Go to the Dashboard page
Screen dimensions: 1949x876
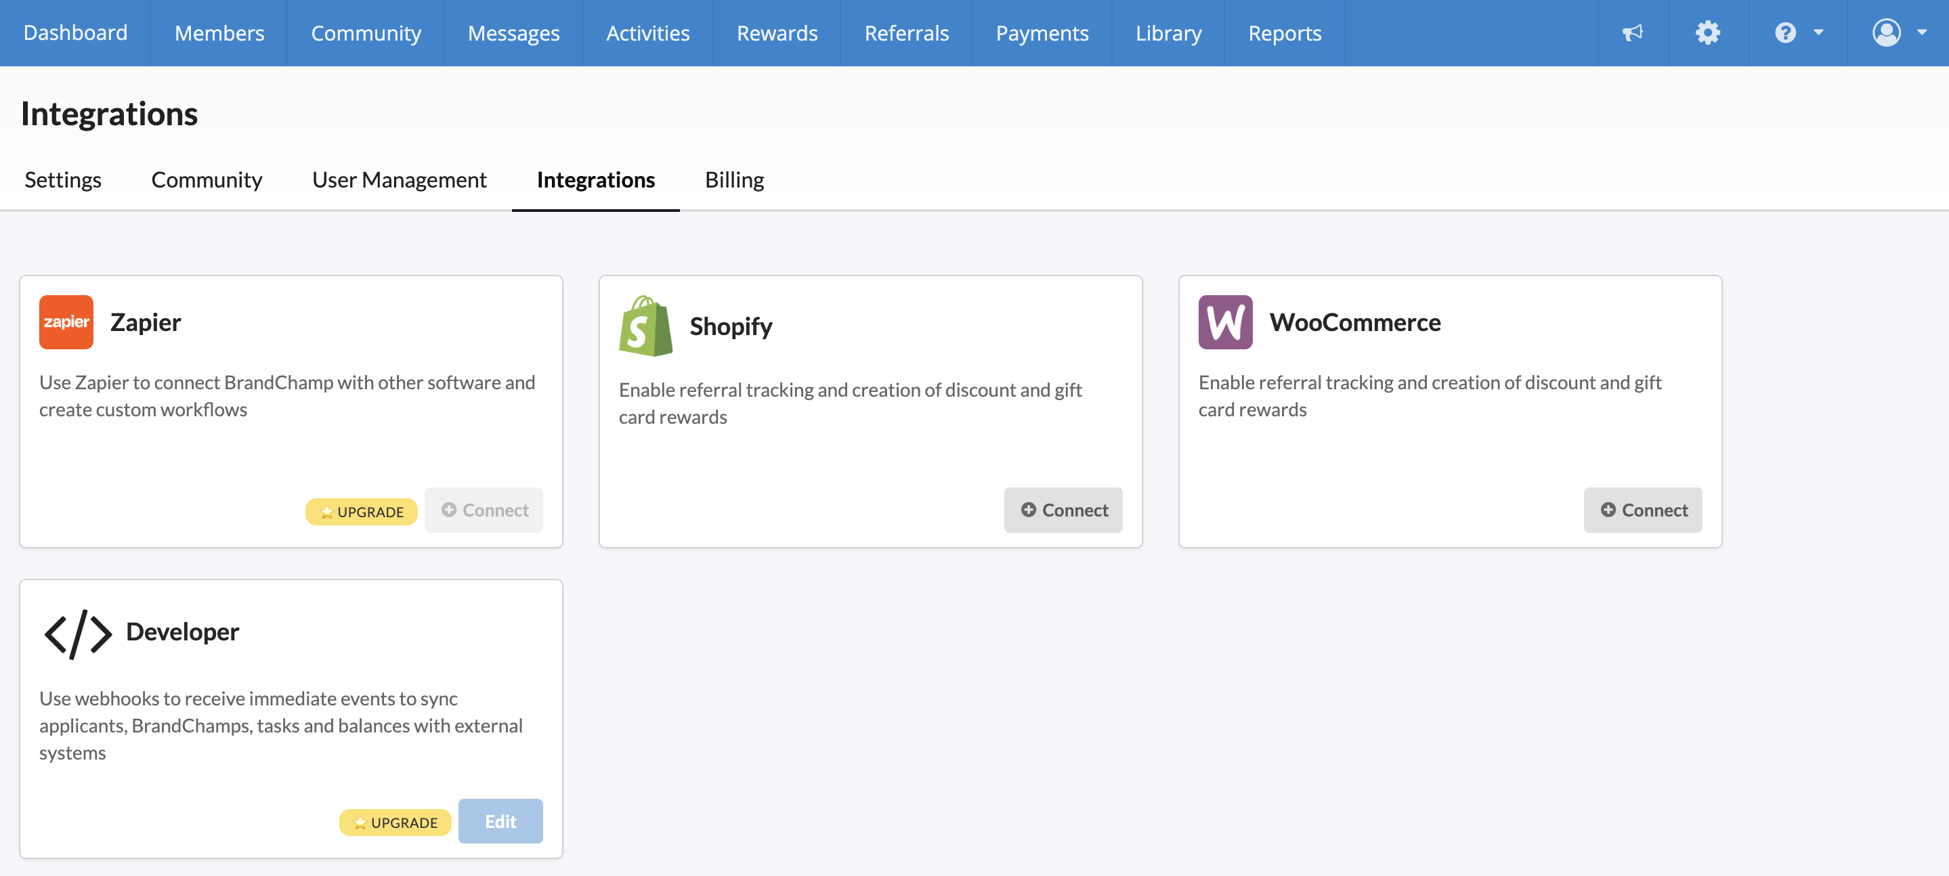(75, 33)
